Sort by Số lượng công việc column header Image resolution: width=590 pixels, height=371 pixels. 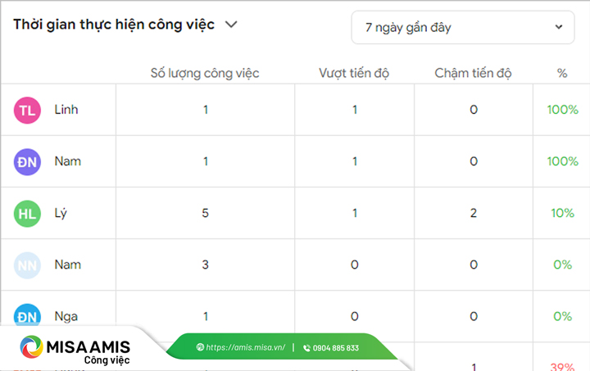(x=205, y=73)
